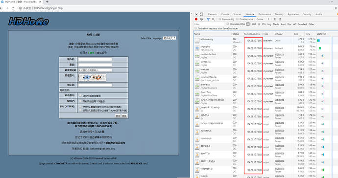Screen dimensions: 338x178
Task: Export the HAR file
Action: coord(280,19)
